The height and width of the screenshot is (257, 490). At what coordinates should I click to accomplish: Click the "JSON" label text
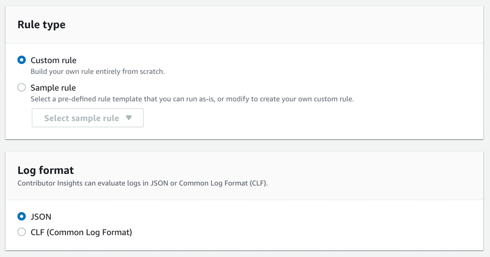click(x=41, y=216)
